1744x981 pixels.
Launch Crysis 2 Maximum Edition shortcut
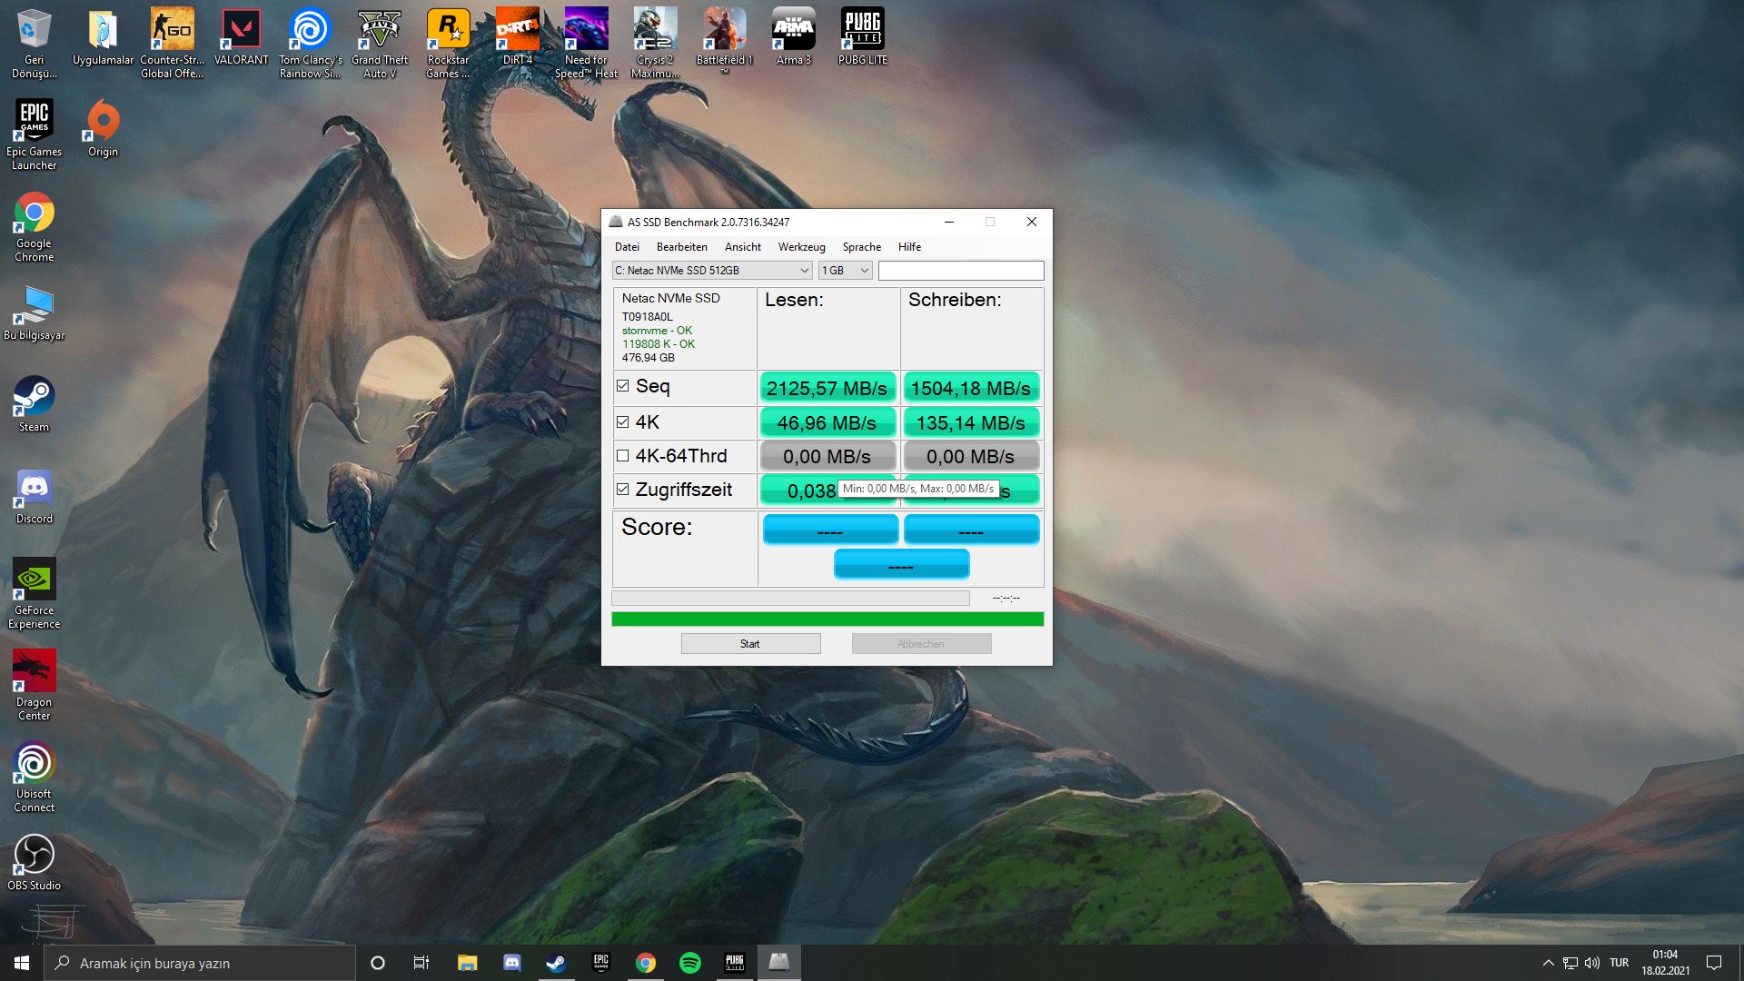tap(655, 43)
